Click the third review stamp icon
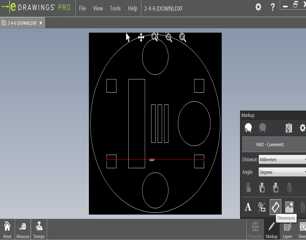The image size is (306, 240). point(275,187)
